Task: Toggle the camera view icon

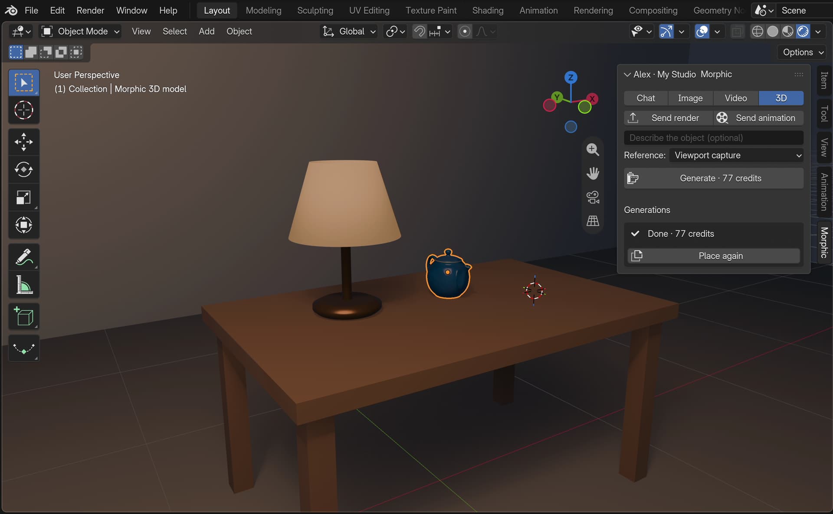Action: (x=593, y=197)
